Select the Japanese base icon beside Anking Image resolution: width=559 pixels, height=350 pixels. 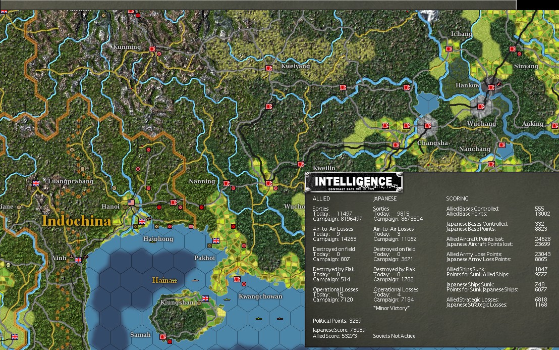tap(555, 126)
